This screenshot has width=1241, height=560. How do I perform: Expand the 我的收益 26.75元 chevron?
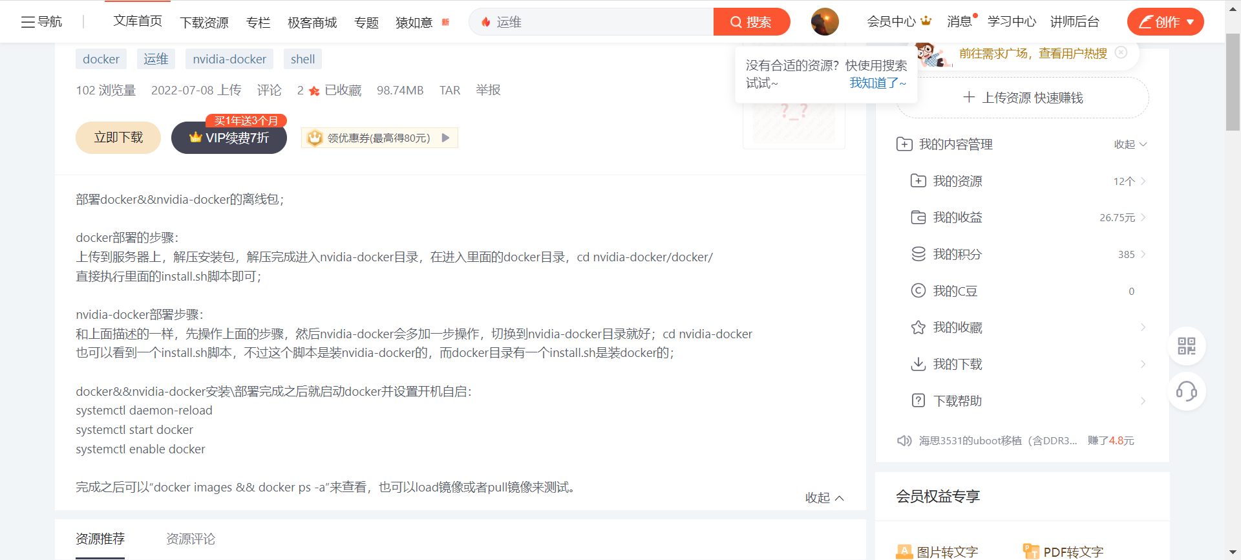pos(1143,217)
